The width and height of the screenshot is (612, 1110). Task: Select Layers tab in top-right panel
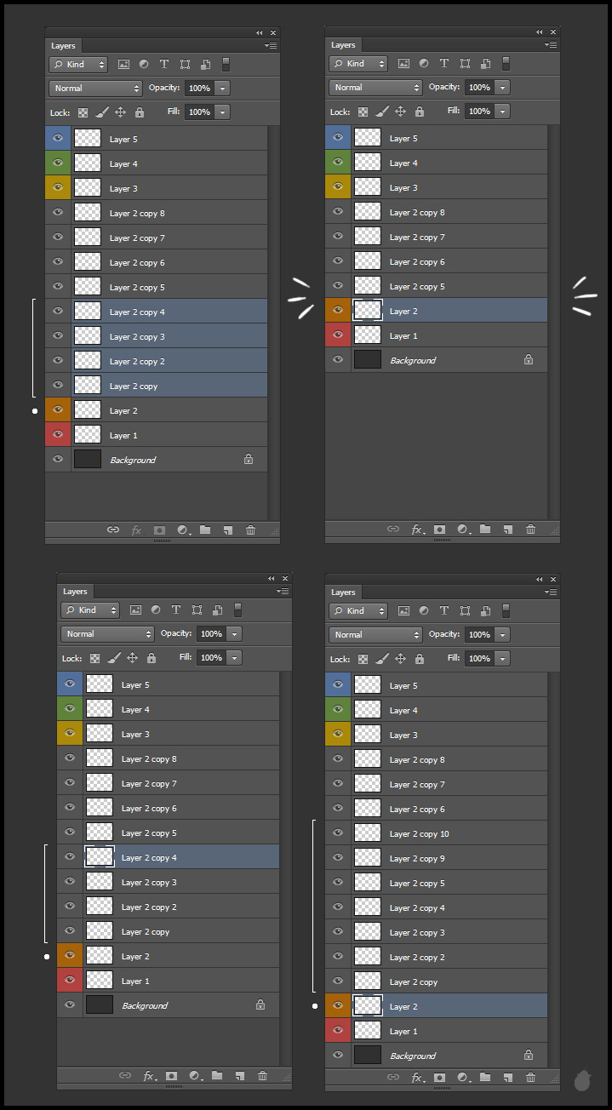click(x=343, y=45)
